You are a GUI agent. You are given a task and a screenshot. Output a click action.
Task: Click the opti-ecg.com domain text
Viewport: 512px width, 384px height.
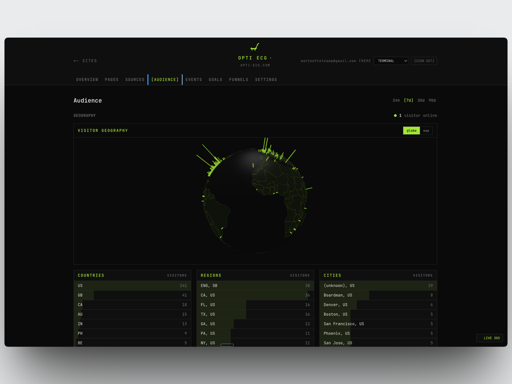(255, 65)
